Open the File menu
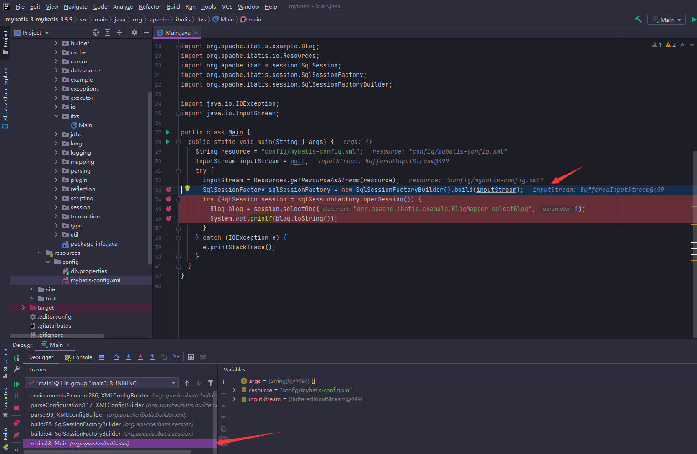697x454 pixels. pyautogui.click(x=20, y=6)
